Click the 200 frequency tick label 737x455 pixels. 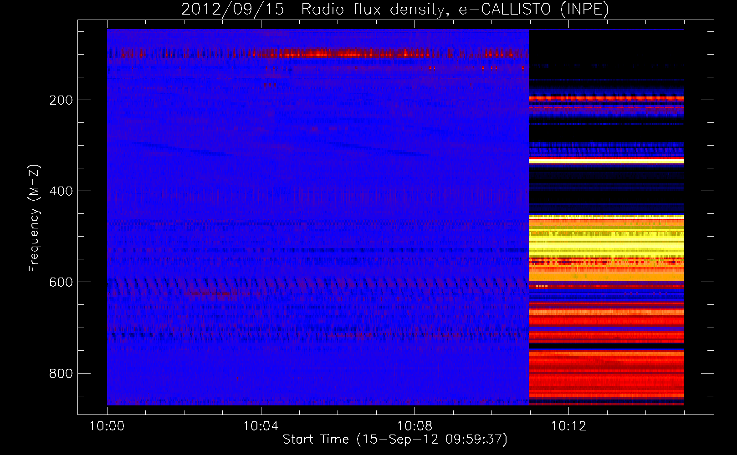(61, 100)
